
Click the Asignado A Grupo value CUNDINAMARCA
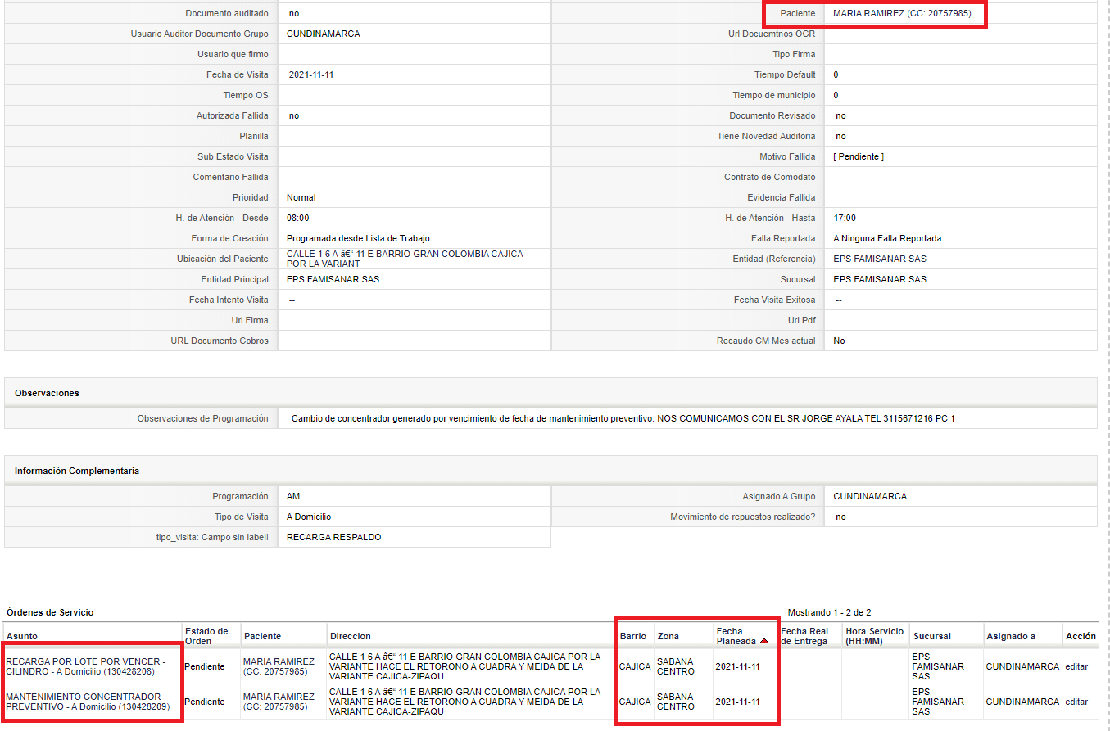(870, 496)
